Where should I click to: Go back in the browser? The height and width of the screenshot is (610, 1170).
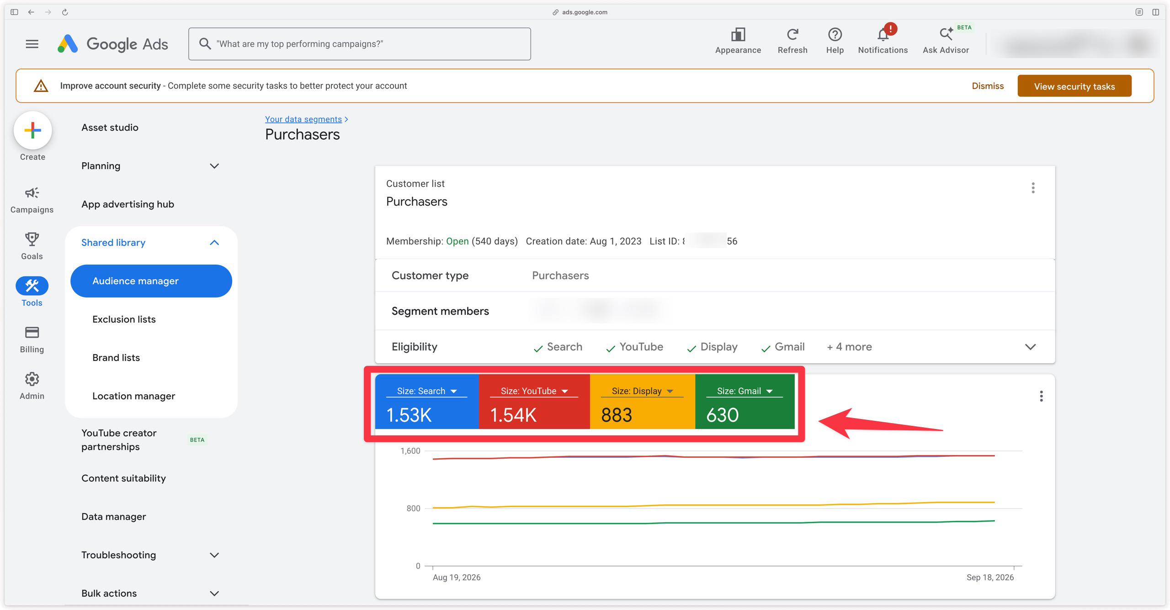pyautogui.click(x=31, y=12)
